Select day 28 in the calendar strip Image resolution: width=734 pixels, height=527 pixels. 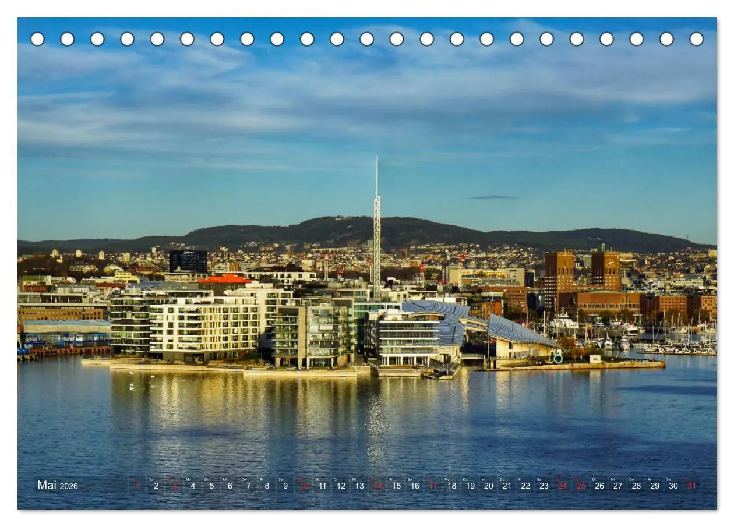click(x=636, y=486)
